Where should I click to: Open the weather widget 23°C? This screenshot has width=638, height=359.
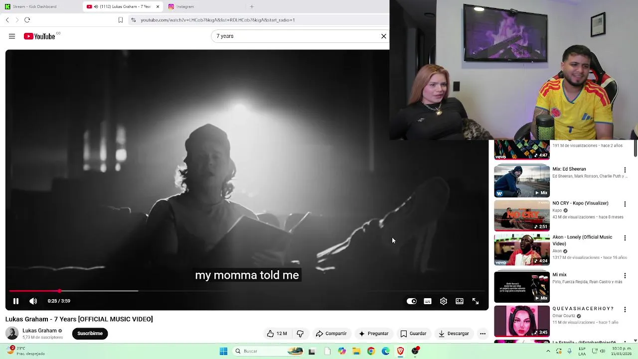click(x=26, y=351)
